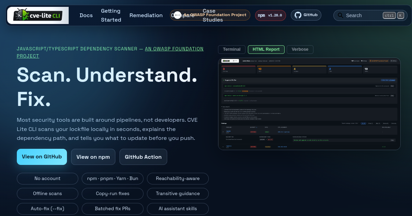The image size is (412, 216).
Task: Open the Getting Started nav item
Action: point(111,15)
